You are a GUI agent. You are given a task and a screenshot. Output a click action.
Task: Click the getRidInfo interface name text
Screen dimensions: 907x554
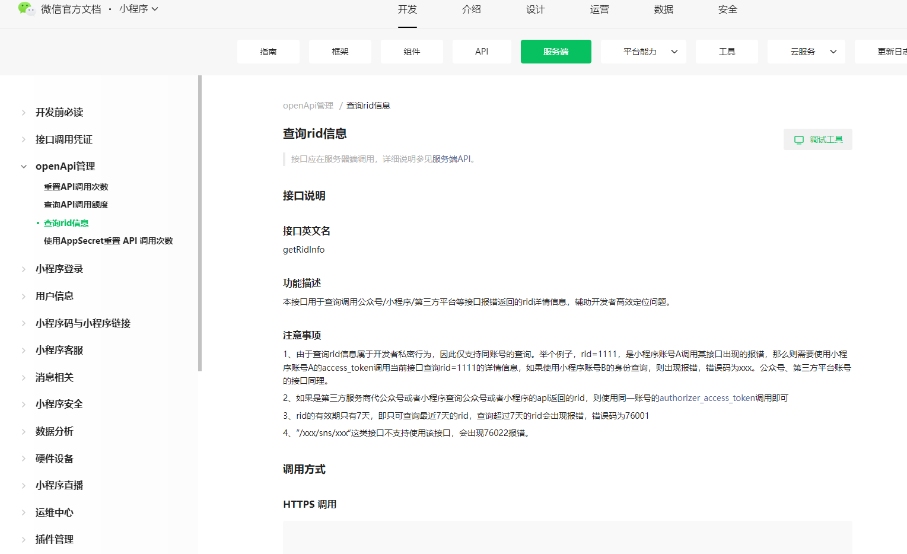tap(304, 250)
